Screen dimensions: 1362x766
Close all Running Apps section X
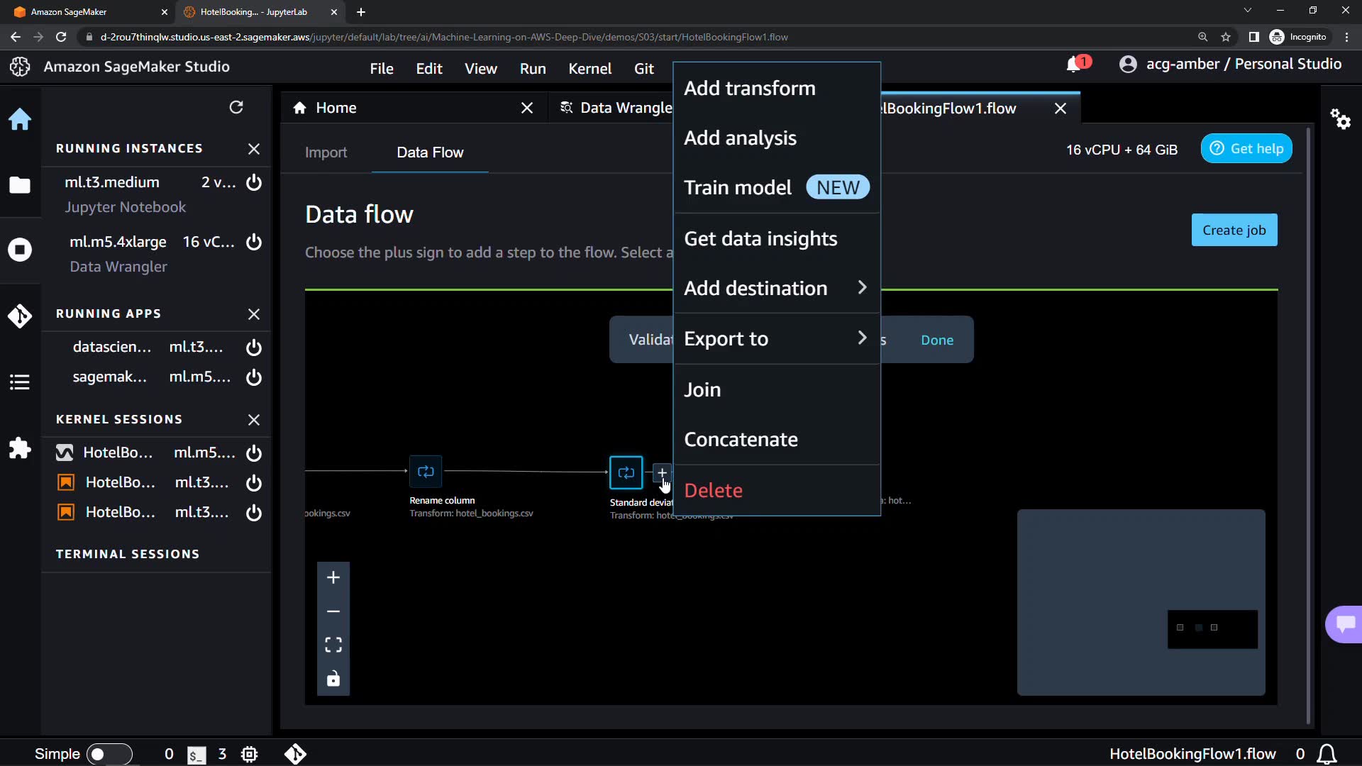coord(254,314)
